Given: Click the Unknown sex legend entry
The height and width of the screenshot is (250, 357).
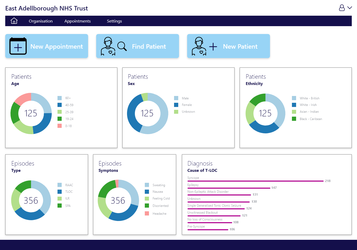Looking at the screenshot, I should pos(185,112).
